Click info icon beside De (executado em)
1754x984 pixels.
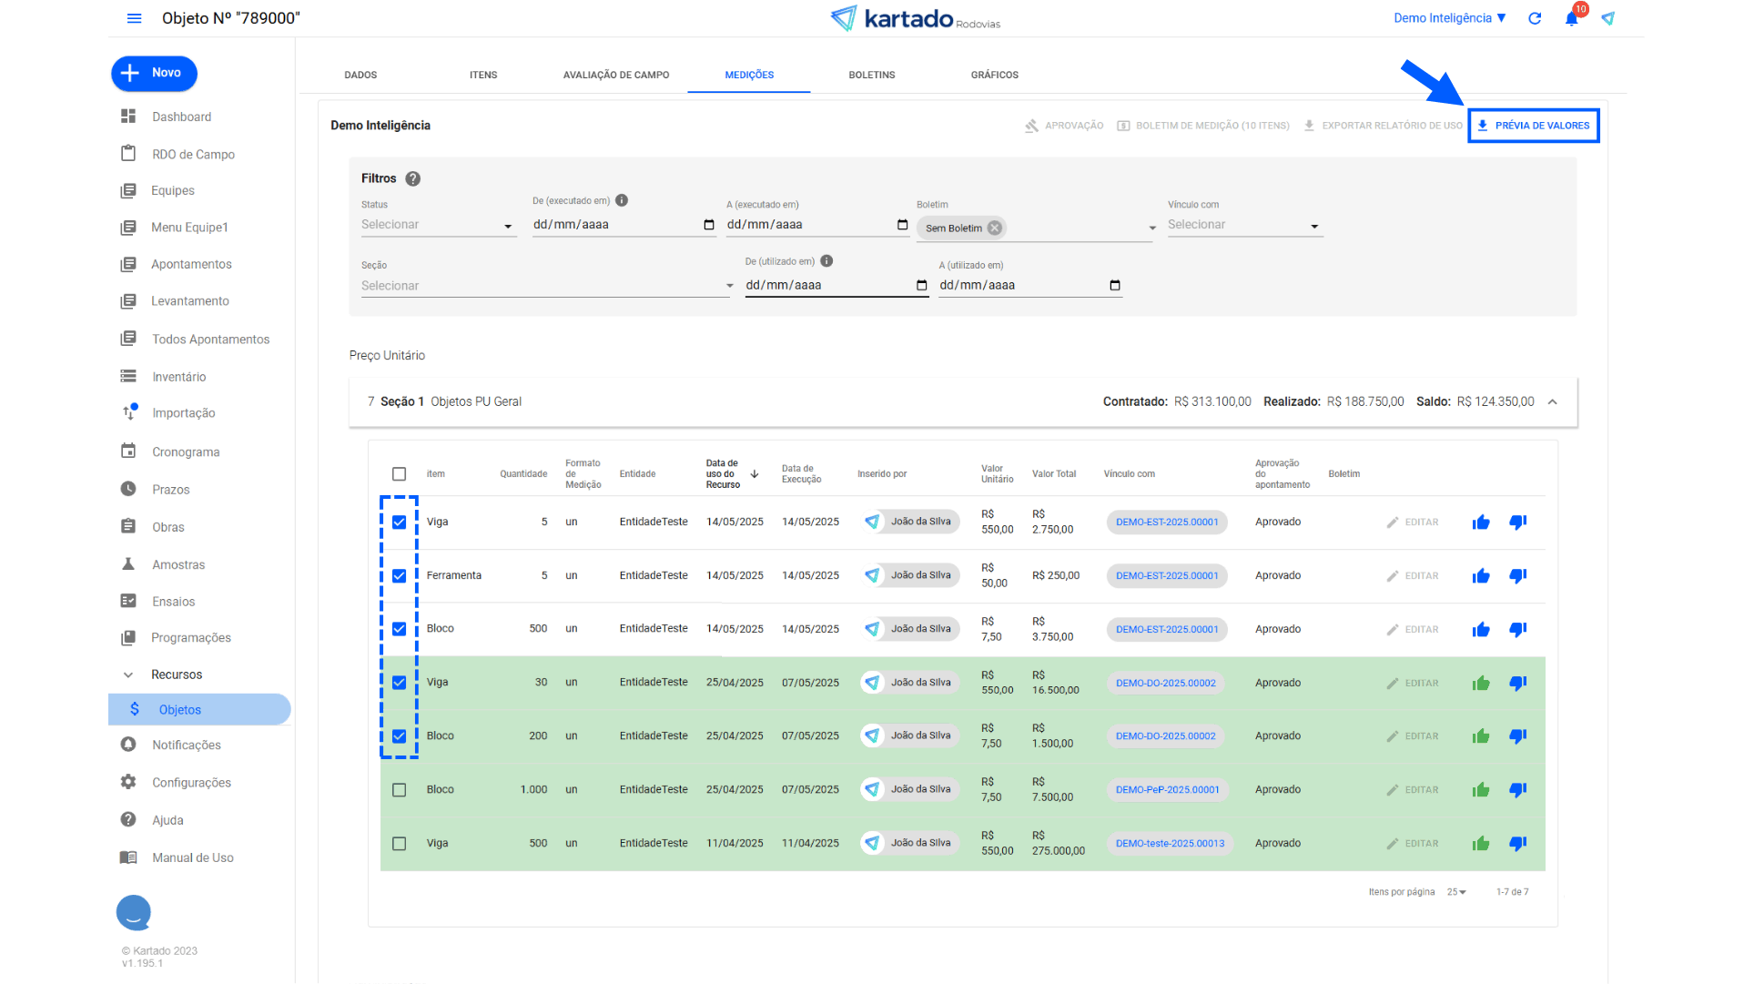click(x=622, y=200)
